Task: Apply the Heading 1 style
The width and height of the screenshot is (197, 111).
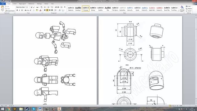Action: click(x=78, y=9)
